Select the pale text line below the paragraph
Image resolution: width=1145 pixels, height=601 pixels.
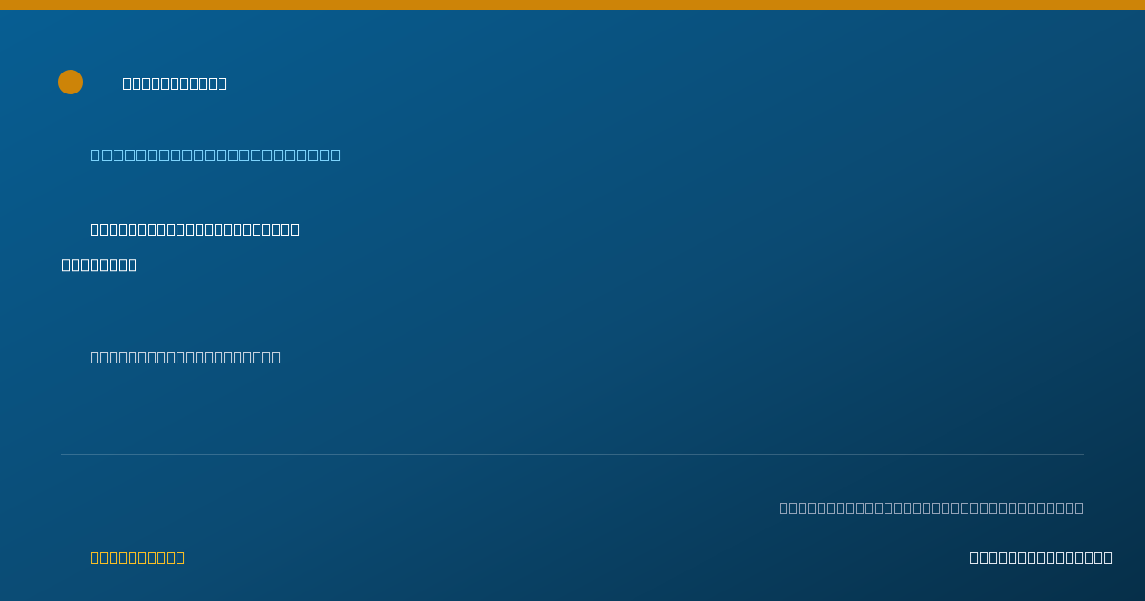coord(185,357)
